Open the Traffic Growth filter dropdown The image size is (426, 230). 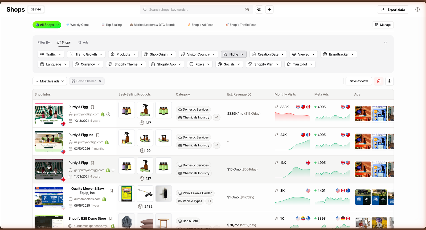pos(86,54)
